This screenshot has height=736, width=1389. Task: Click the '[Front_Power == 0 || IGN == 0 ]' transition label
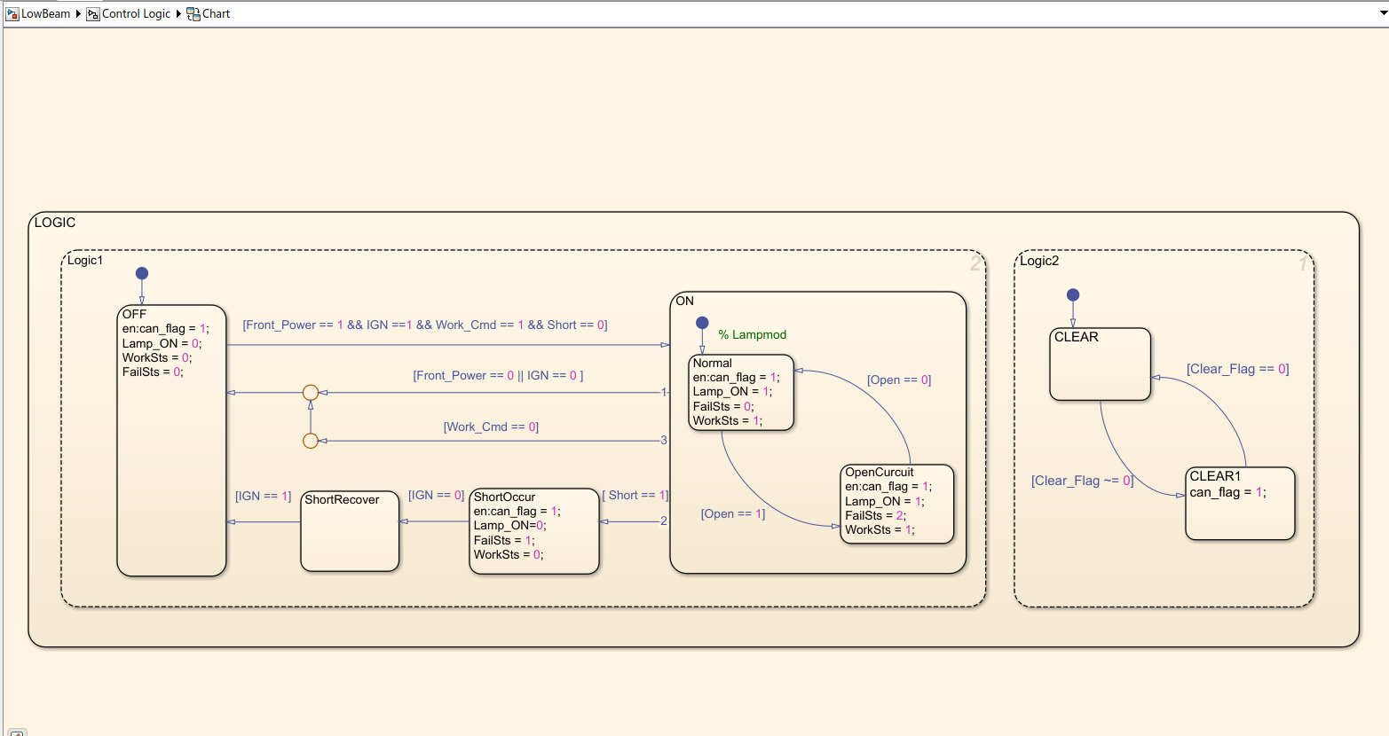498,376
